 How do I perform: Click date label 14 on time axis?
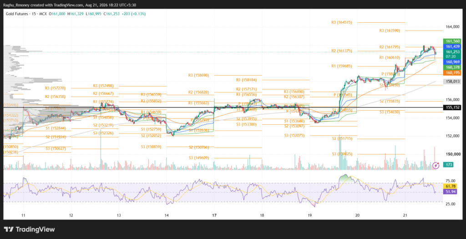(167, 215)
